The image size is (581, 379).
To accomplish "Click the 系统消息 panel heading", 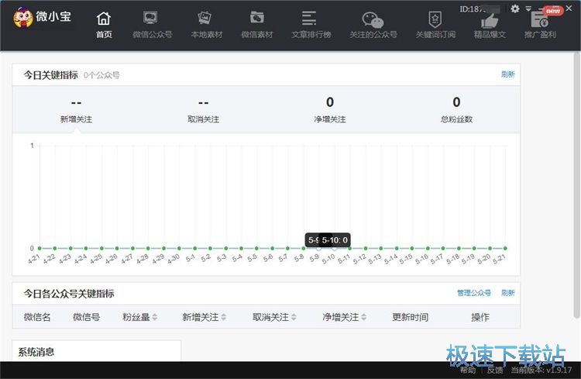I will [x=36, y=352].
